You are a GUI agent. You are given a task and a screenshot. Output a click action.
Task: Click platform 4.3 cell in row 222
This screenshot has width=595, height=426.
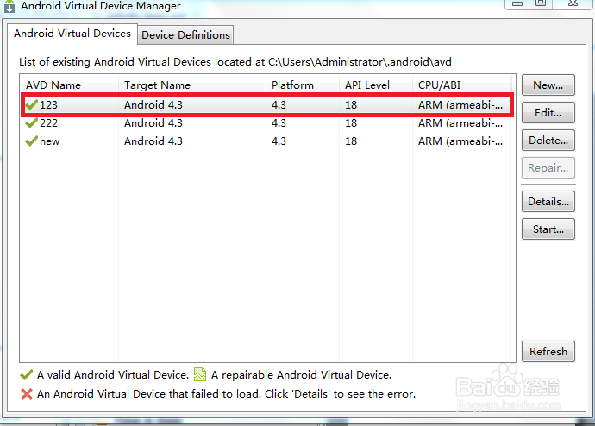[x=279, y=123]
